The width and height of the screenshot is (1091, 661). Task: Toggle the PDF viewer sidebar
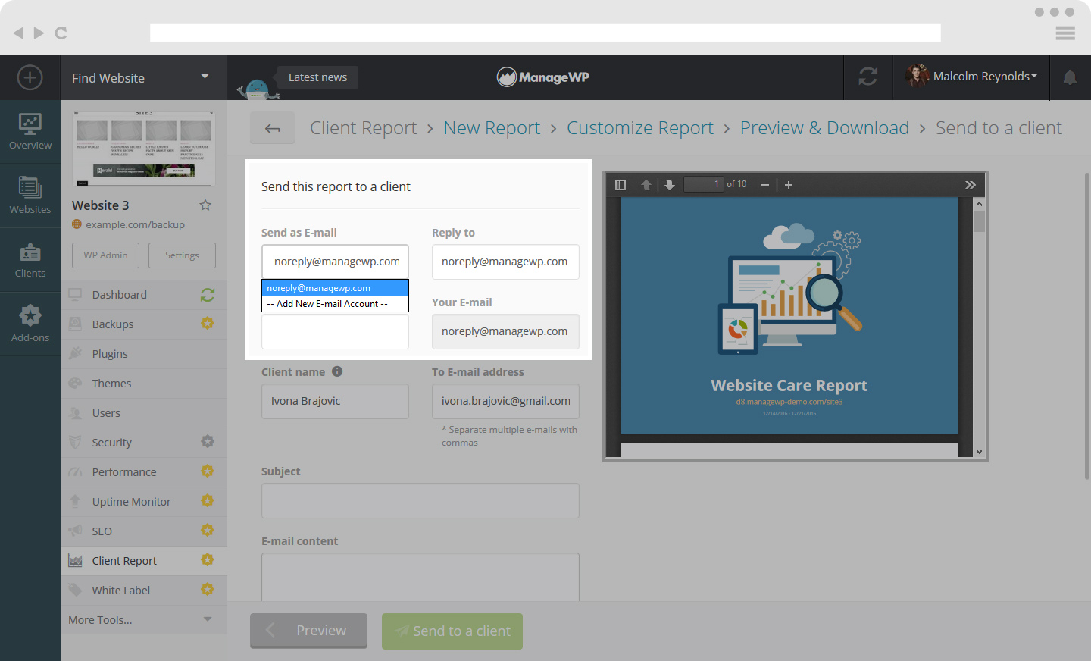point(621,184)
